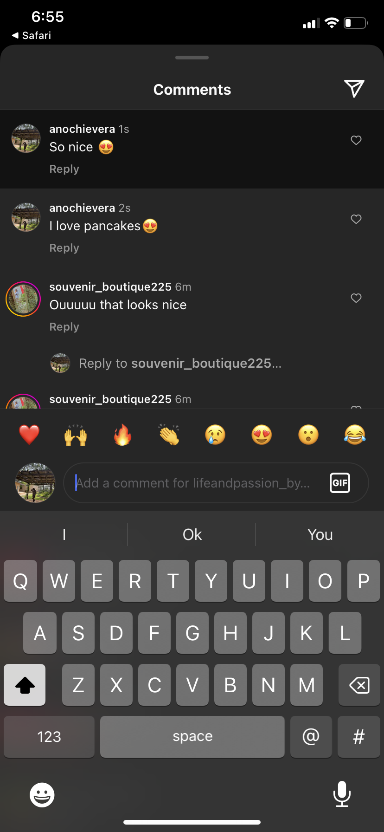Like the "Ouuuuu that looks nice" comment
Screen dimensions: 384x832
[356, 298]
